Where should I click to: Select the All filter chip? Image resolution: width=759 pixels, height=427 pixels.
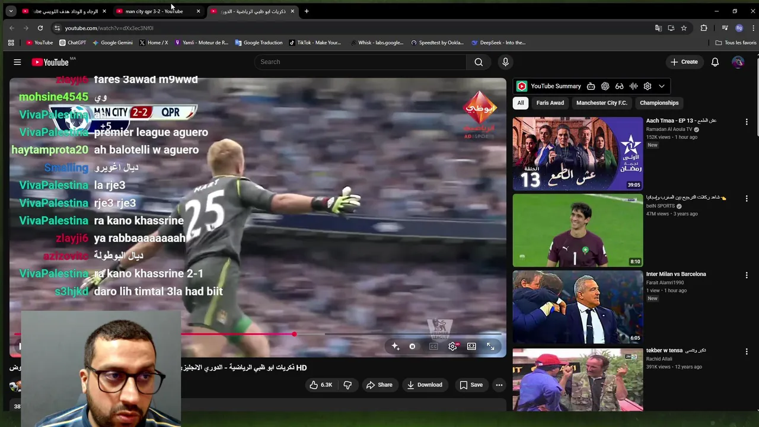(521, 103)
